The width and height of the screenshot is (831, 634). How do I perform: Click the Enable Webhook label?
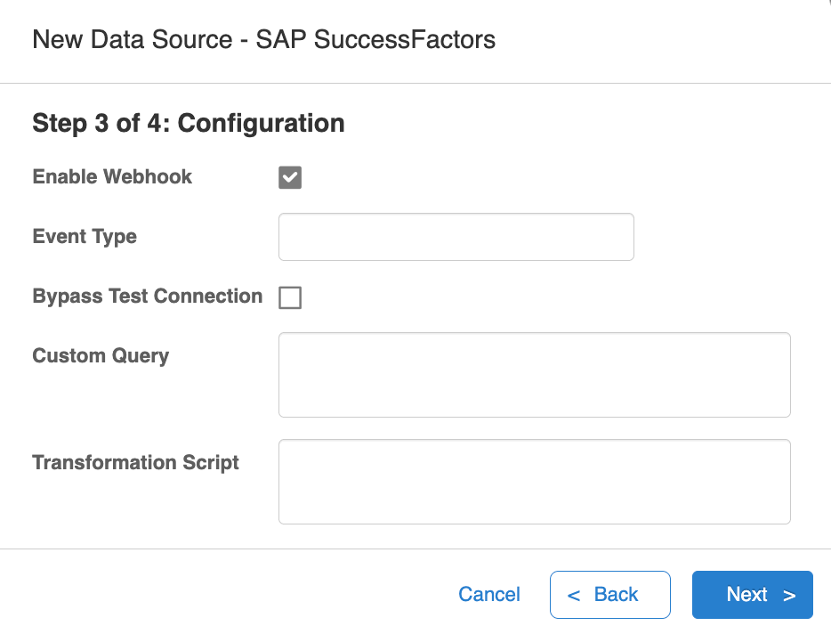(112, 177)
